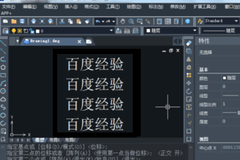Select the Move tool
The width and height of the screenshot is (240, 160).
(x=189, y=83)
